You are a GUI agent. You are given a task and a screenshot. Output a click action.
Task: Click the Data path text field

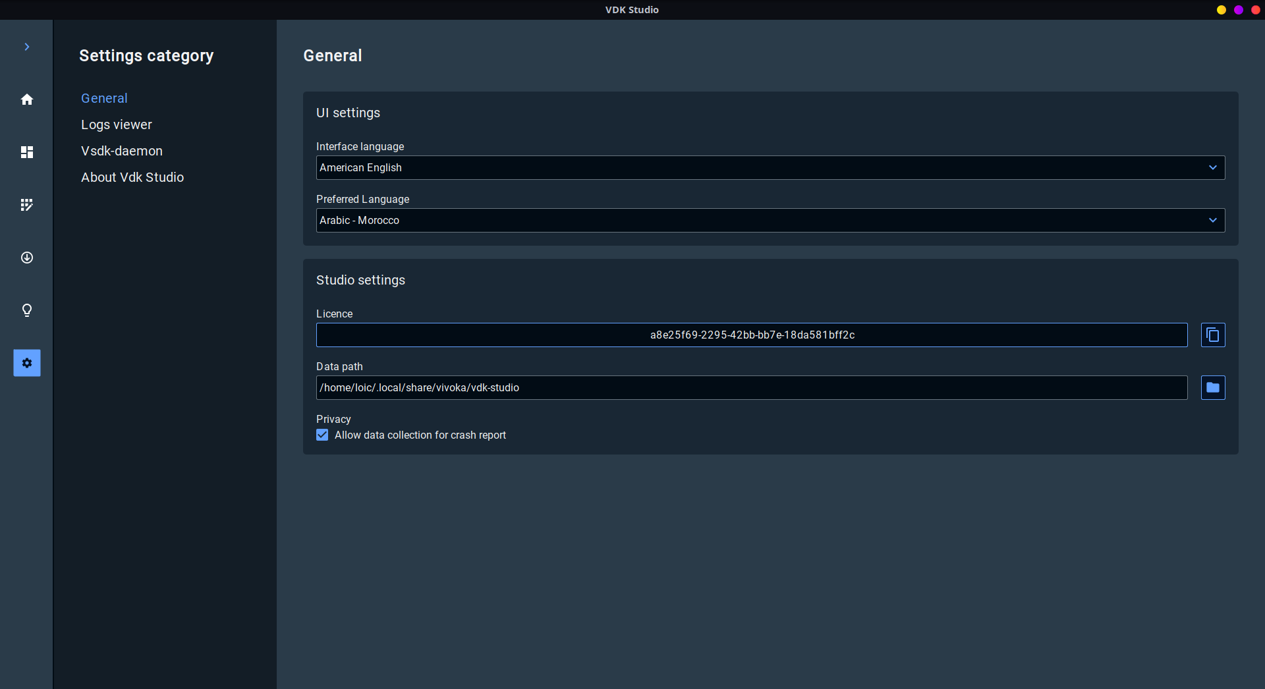[x=751, y=388]
